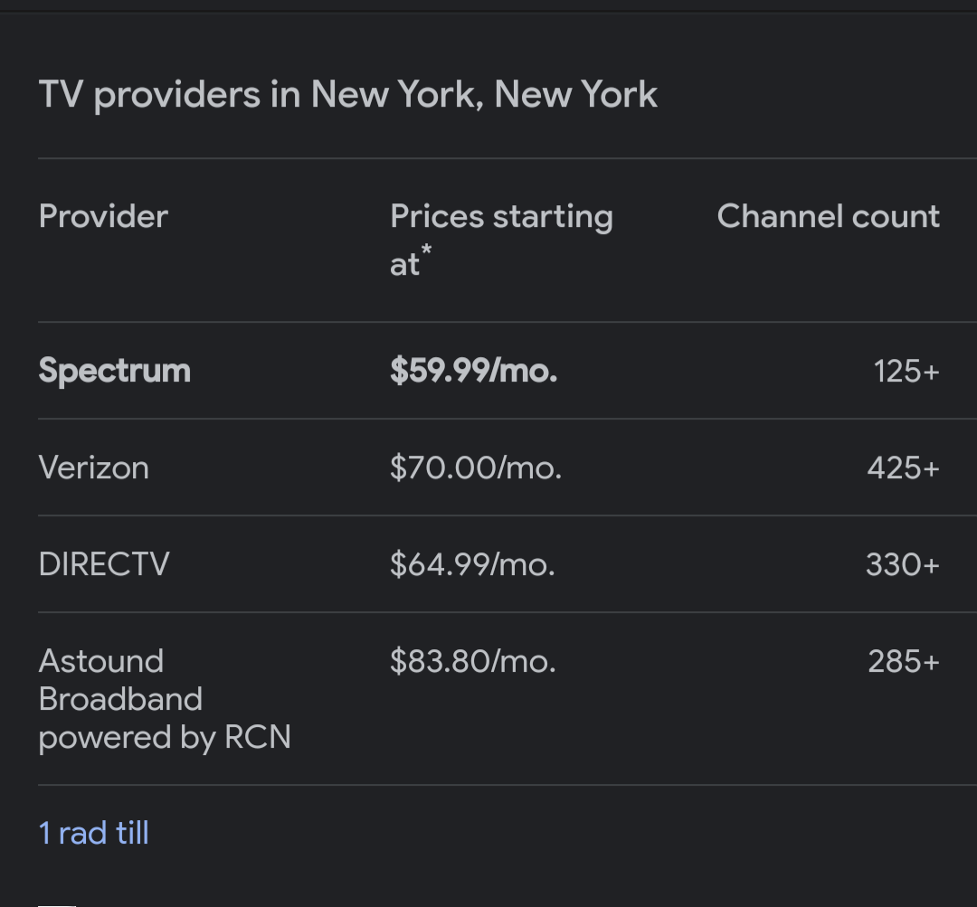
Task: Select the $59.99/mo. price cell
Action: [473, 371]
